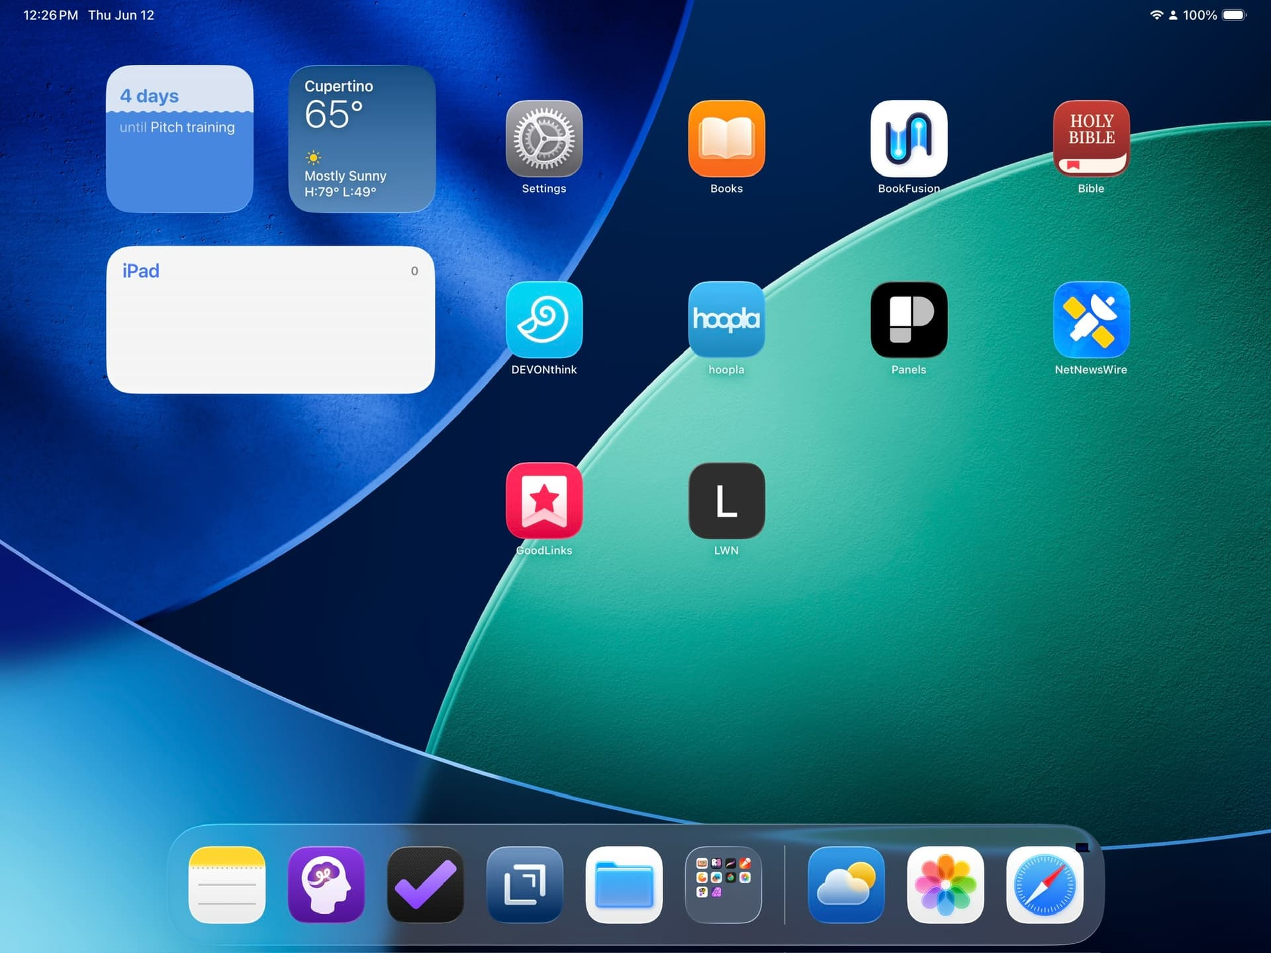Tap the 4 days countdown text

(x=150, y=96)
